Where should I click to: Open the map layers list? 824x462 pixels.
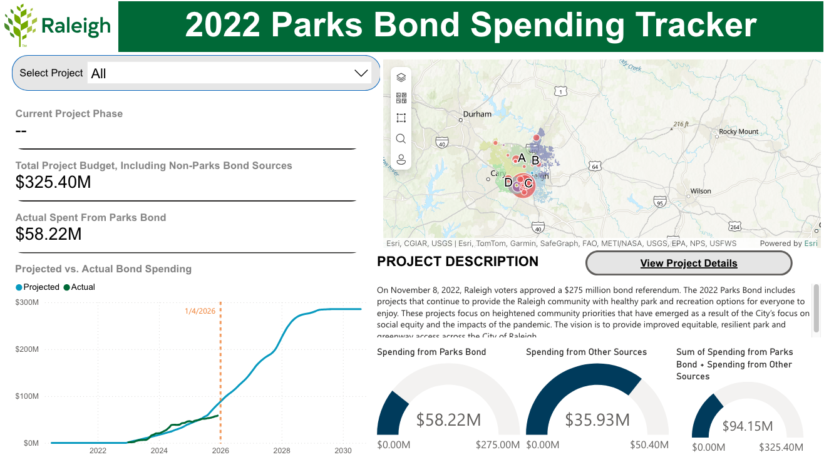pyautogui.click(x=401, y=77)
